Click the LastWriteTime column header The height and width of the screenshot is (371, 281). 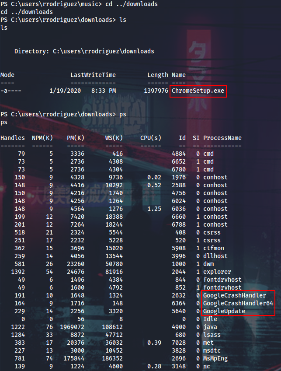pos(93,75)
